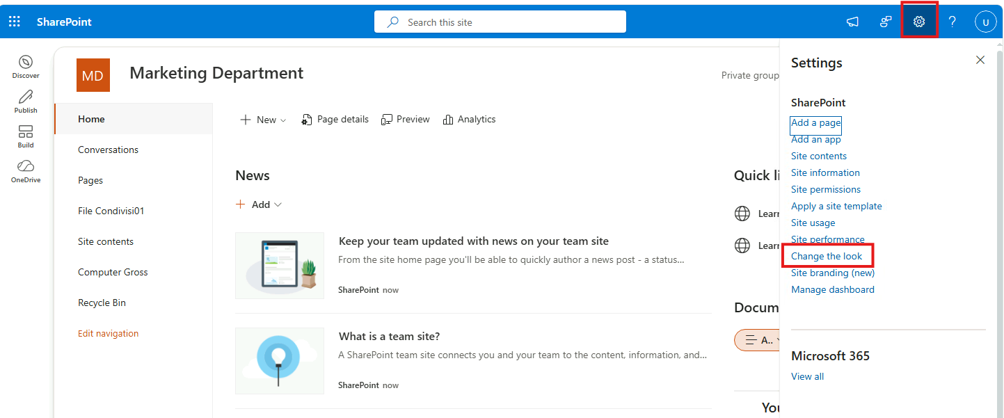Close the Settings panel
1004x418 pixels.
point(980,60)
